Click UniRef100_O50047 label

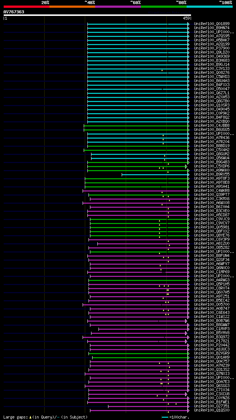tap(212, 89)
